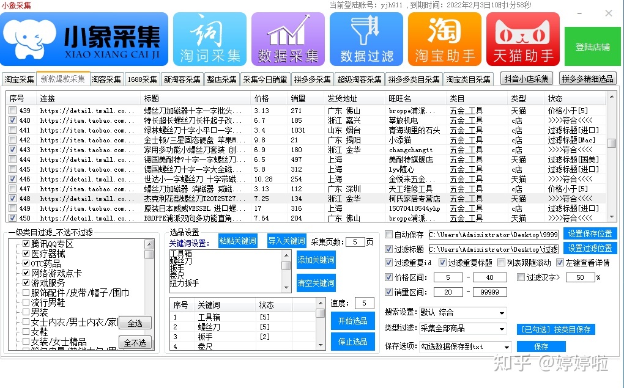Viewport: 624px width, 388px height.
Task: Open the 天猫助手 red cat tile
Action: pyautogui.click(x=523, y=39)
